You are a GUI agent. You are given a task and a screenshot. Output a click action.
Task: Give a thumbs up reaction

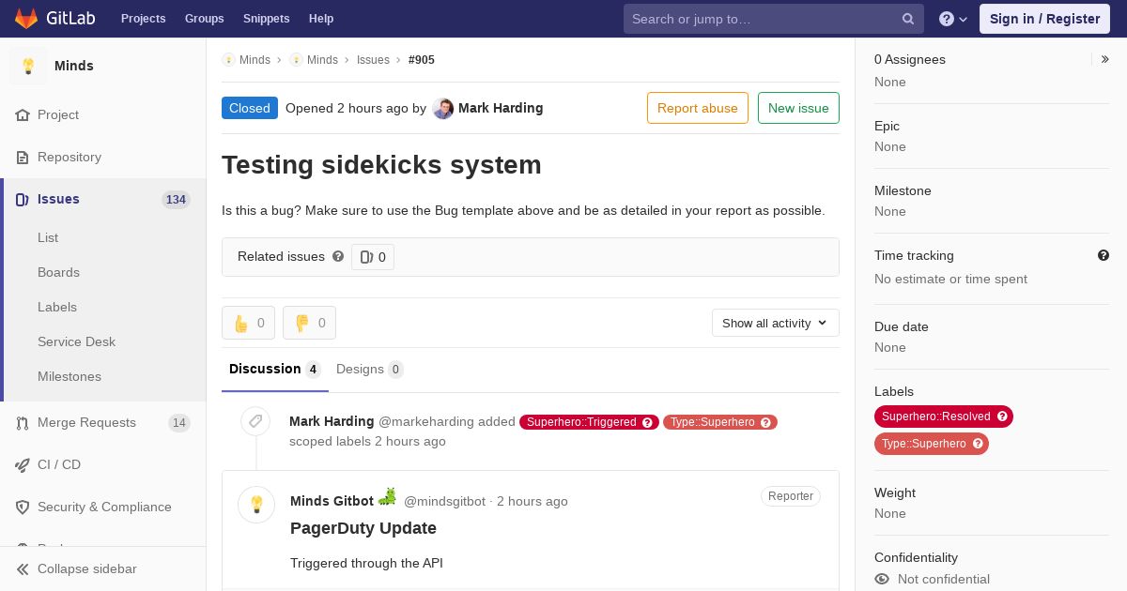click(x=248, y=323)
